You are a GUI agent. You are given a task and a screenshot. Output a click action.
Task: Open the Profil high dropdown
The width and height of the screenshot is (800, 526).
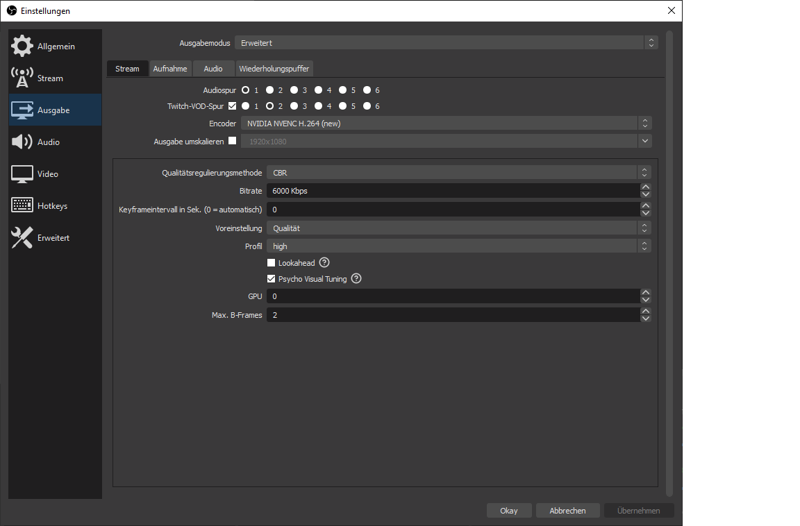pos(458,246)
